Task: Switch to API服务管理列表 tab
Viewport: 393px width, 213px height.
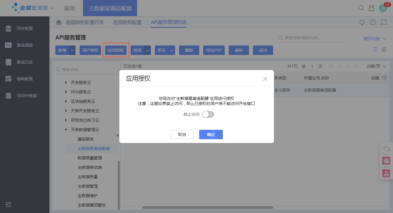Action: coord(169,22)
